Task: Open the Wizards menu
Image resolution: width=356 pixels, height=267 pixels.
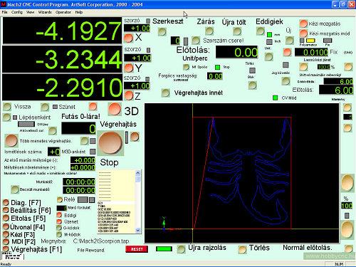Action: coord(45,12)
